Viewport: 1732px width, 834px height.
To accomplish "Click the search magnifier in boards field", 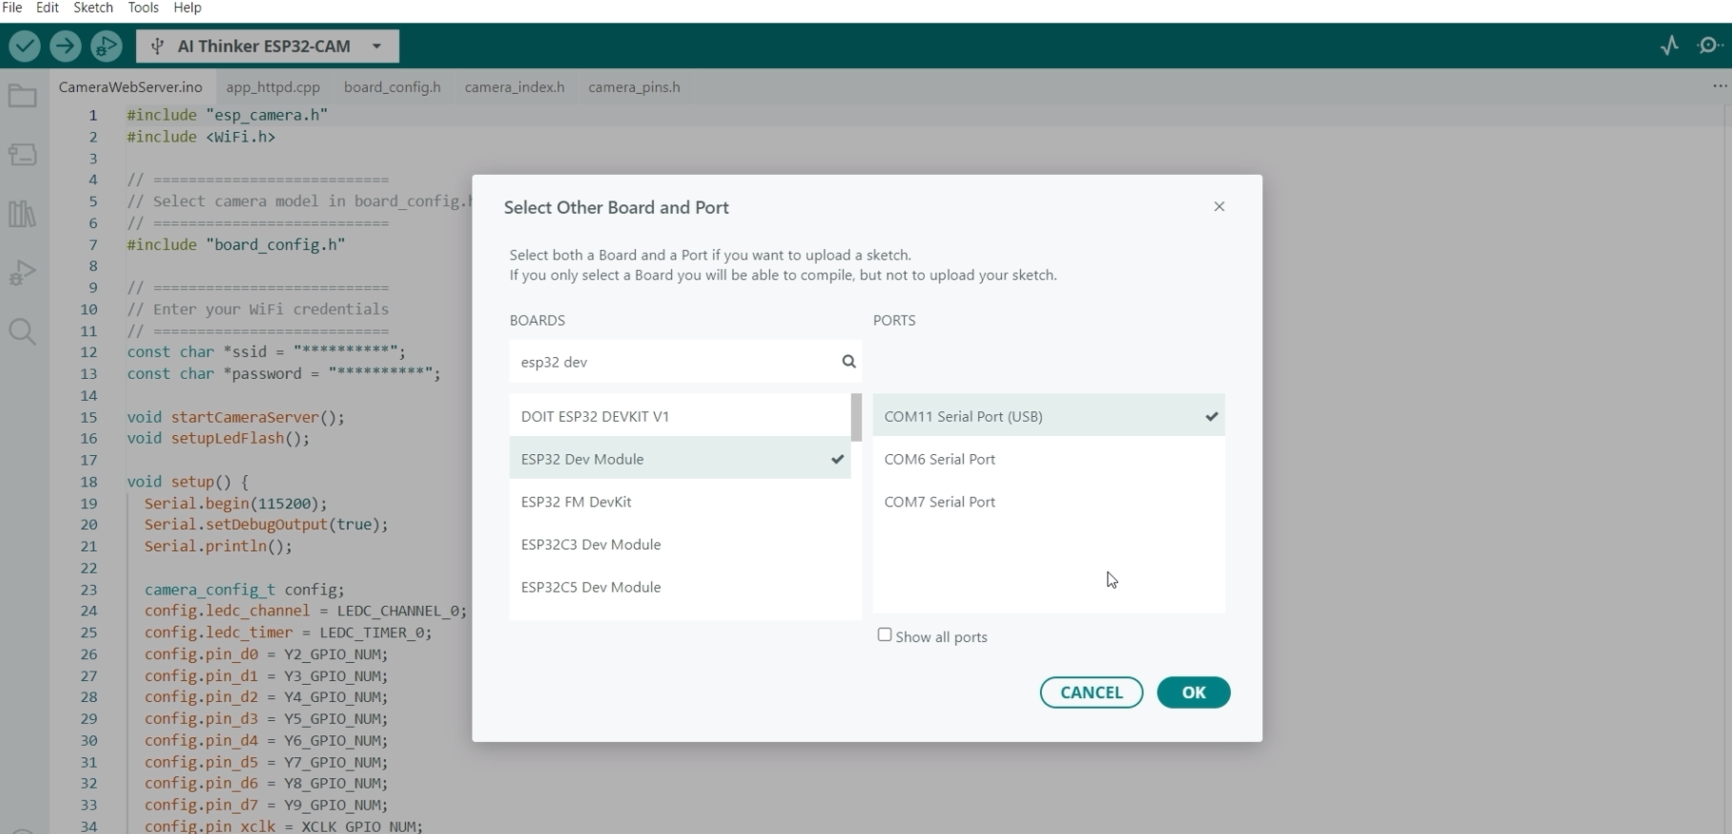I will pyautogui.click(x=849, y=362).
